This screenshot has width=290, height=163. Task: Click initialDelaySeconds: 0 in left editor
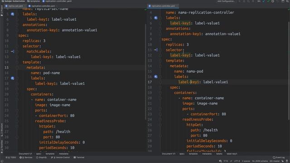tap(62, 143)
